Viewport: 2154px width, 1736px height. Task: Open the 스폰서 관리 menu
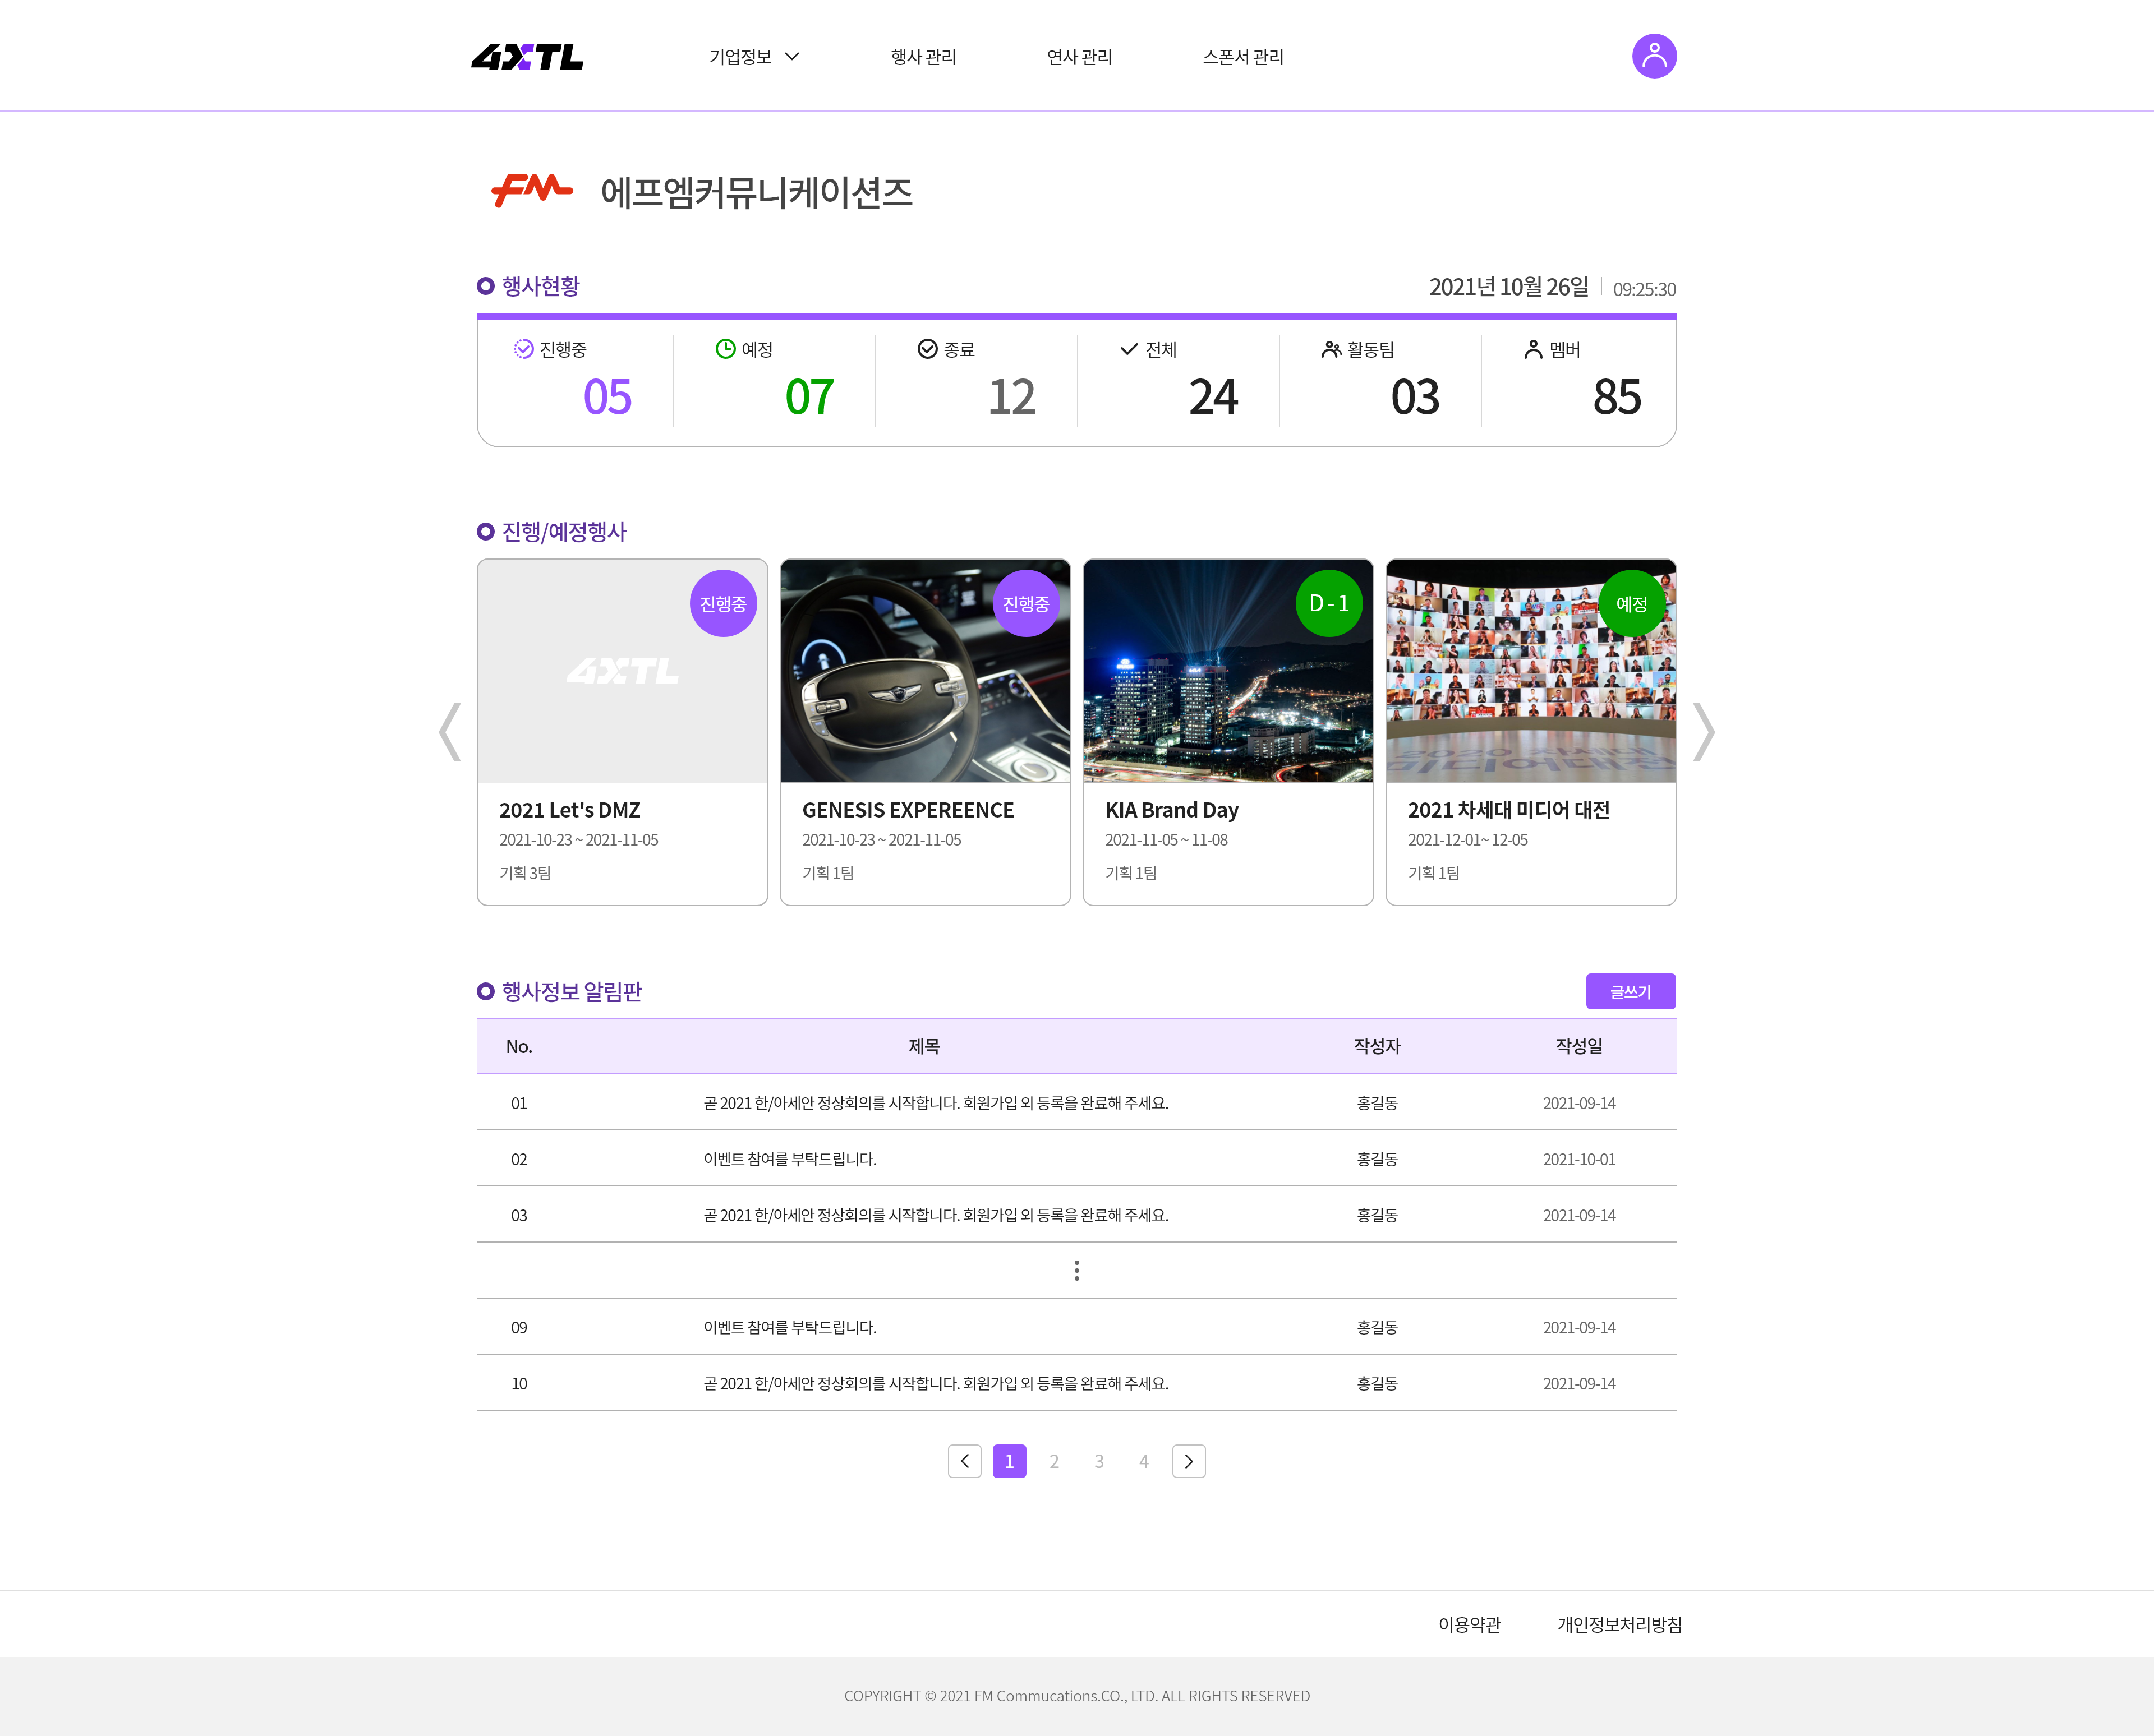(x=1242, y=57)
